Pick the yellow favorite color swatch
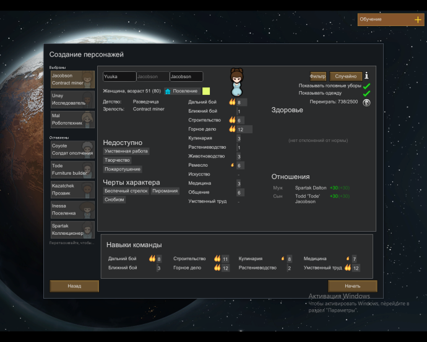 tap(206, 91)
